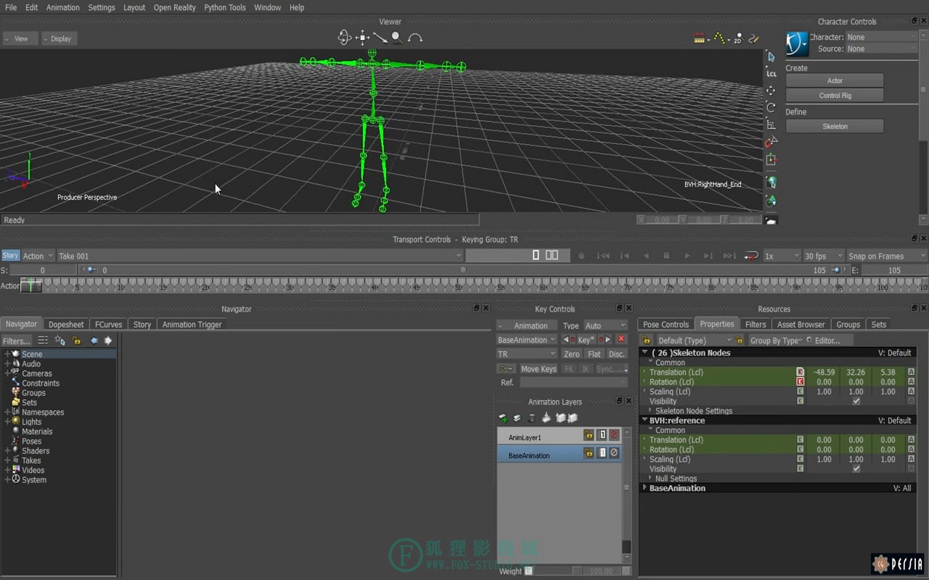Toggle mute on BaseAnimation layer
929x580 pixels.
coord(614,453)
